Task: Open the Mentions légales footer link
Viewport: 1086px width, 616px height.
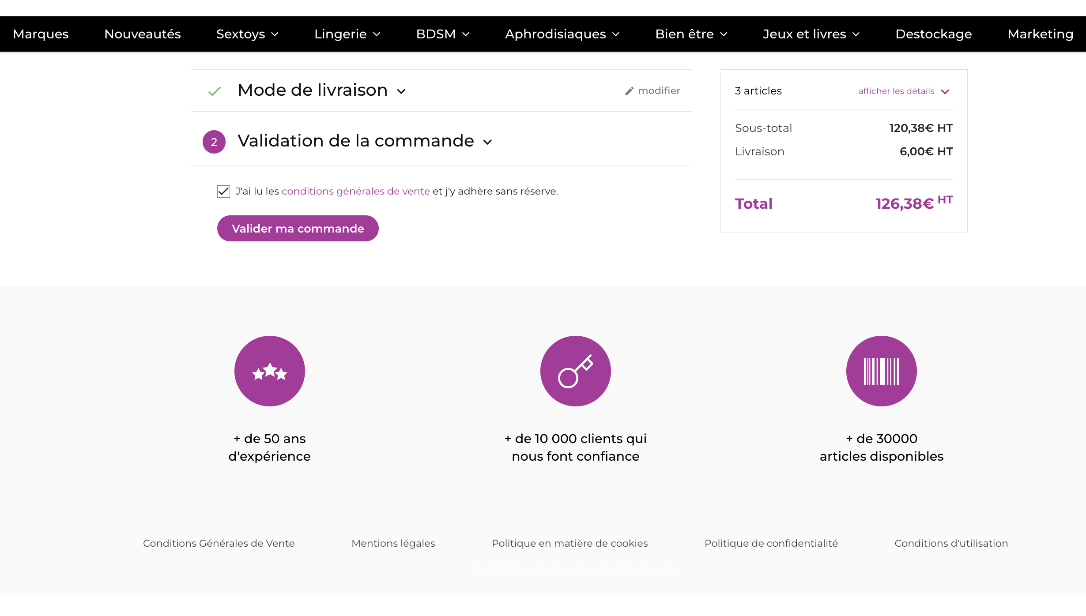Action: tap(393, 543)
